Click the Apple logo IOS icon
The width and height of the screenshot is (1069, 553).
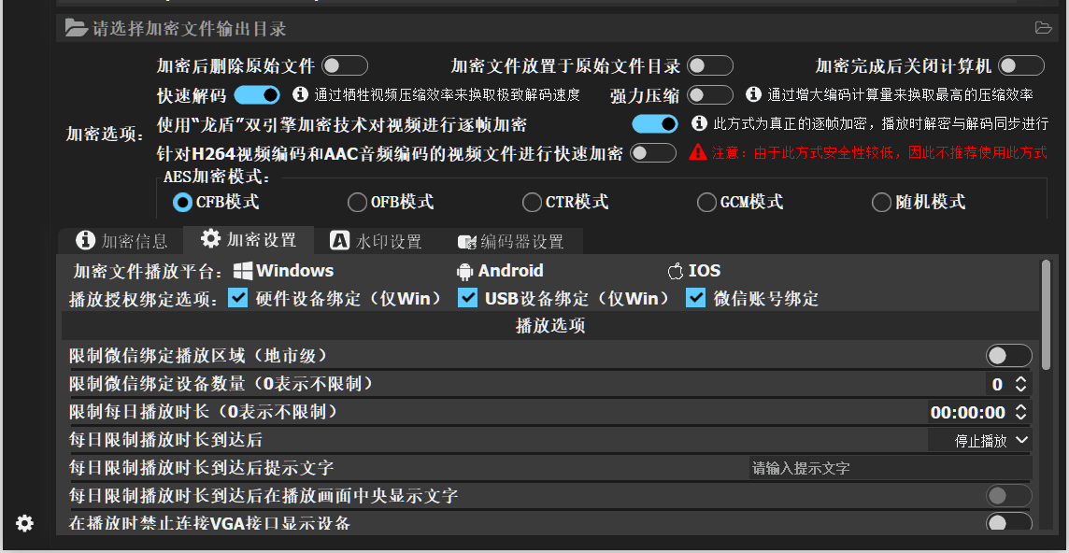click(675, 272)
